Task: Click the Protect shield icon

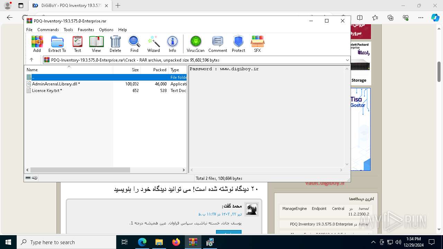Action: (238, 44)
